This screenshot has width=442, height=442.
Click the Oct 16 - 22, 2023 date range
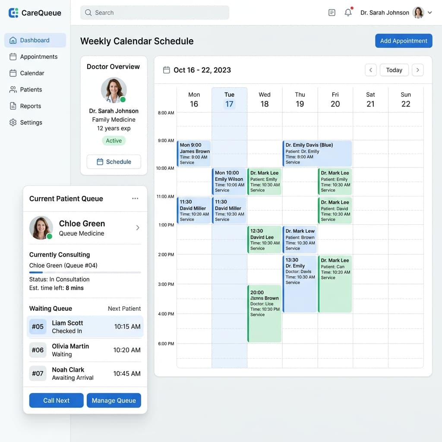202,70
